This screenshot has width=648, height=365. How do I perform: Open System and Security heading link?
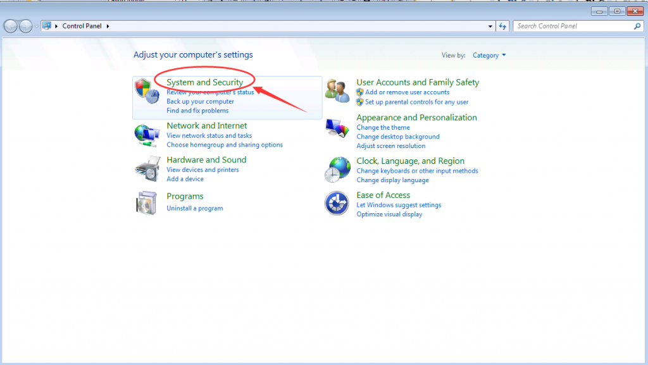point(204,82)
